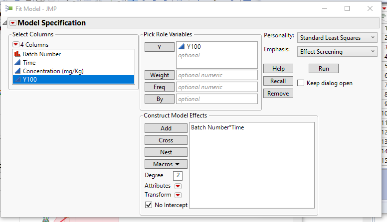This screenshot has width=387, height=222.
Task: Click the Recall button
Action: point(278,81)
